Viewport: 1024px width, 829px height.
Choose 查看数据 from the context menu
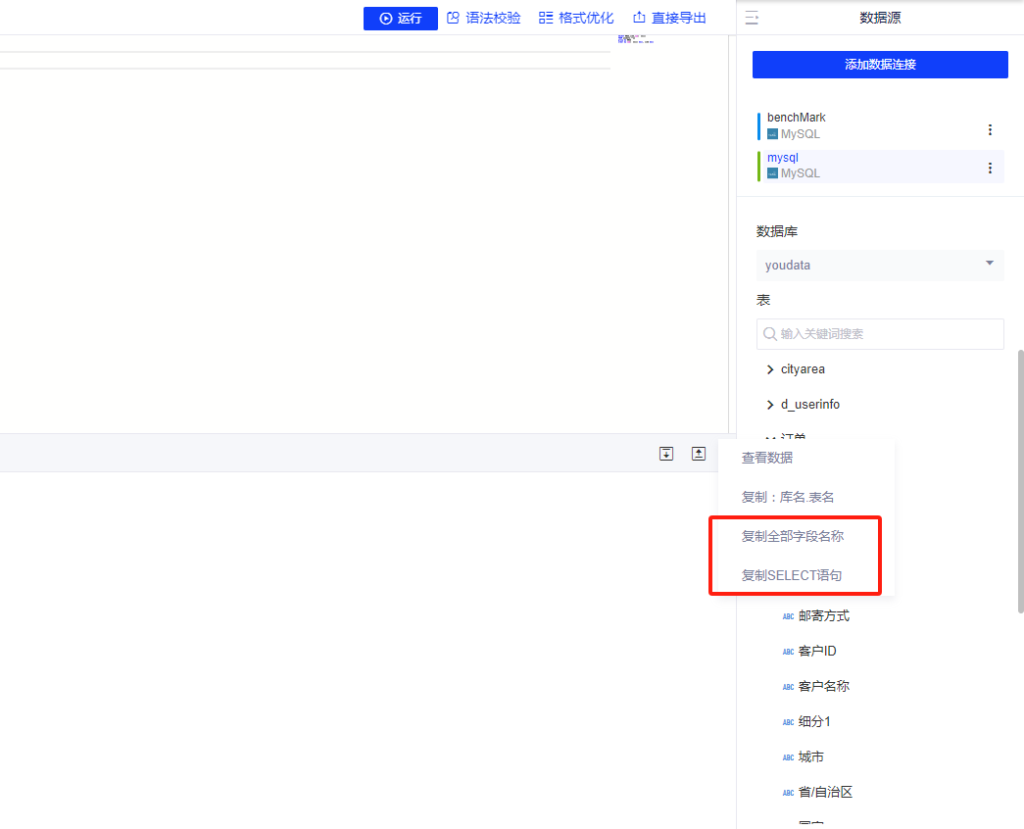(x=767, y=458)
